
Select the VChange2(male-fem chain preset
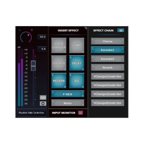(107, 85)
